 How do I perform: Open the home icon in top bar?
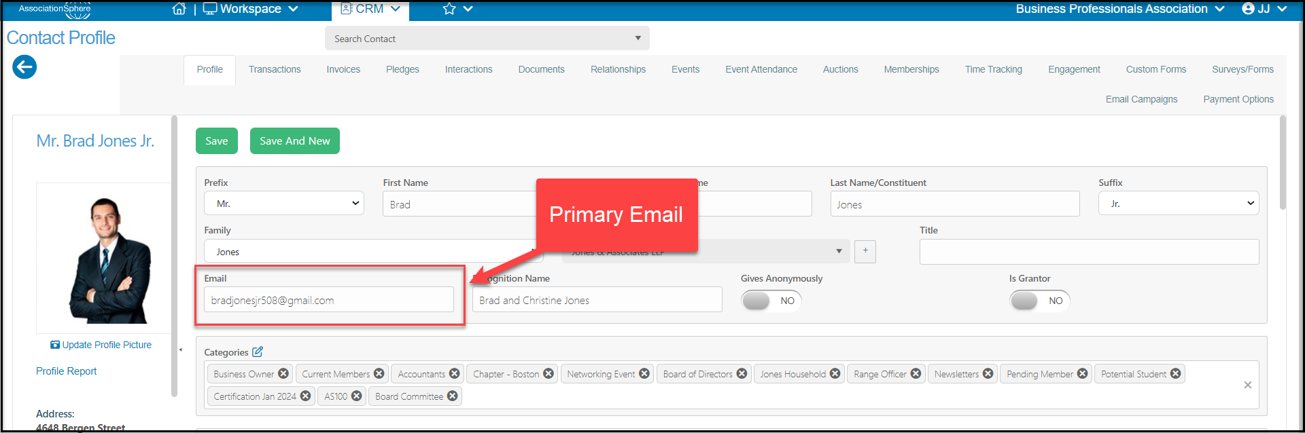(x=179, y=9)
